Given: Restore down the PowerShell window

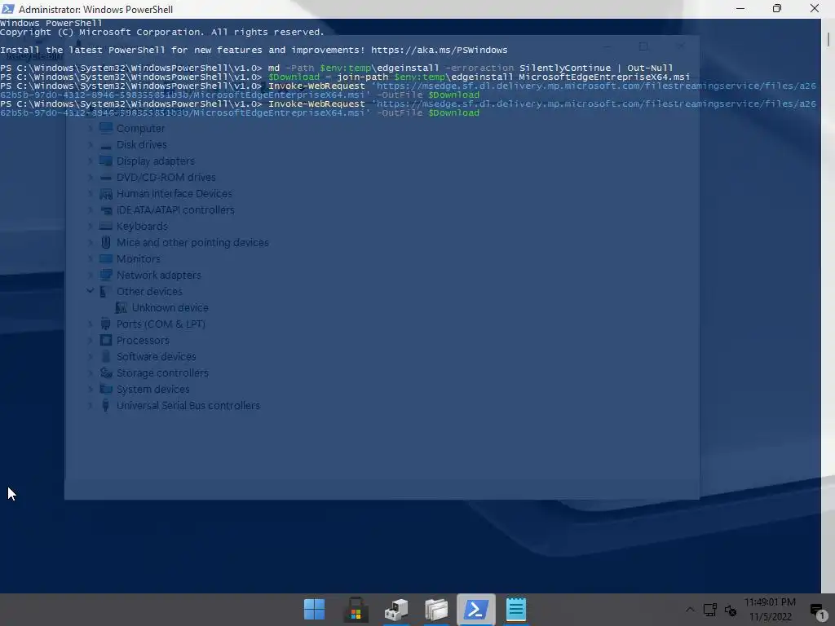Looking at the screenshot, I should tap(777, 9).
